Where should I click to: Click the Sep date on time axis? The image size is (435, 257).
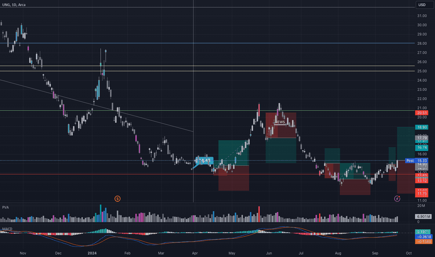(x=375, y=253)
